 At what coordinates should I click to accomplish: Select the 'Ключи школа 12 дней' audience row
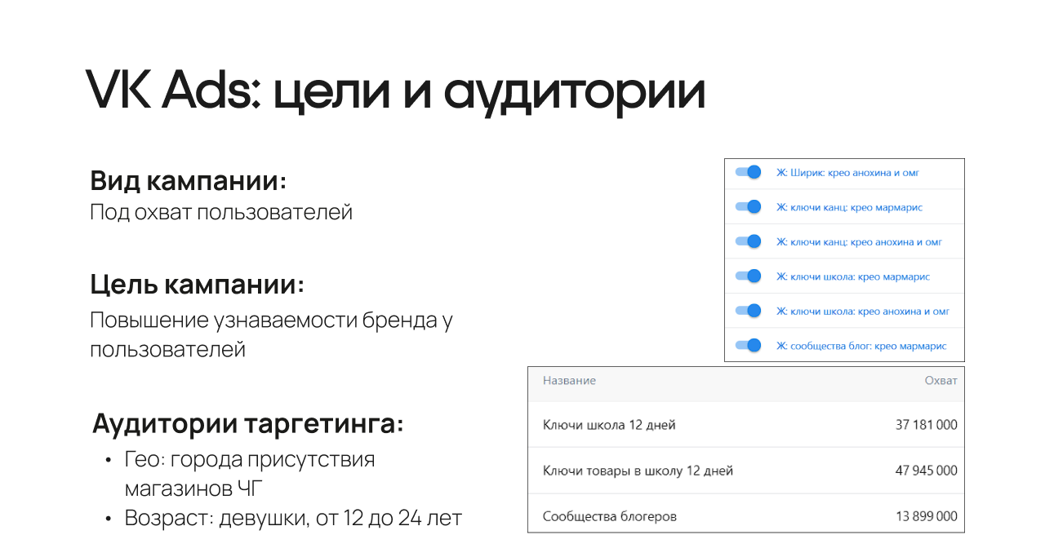pos(609,425)
